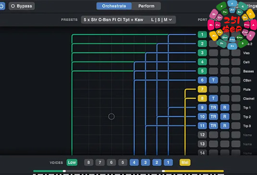Viewport: 257px width, 175px height.
Task: Click the Trp 3 instrument name
Action: pos(247,126)
